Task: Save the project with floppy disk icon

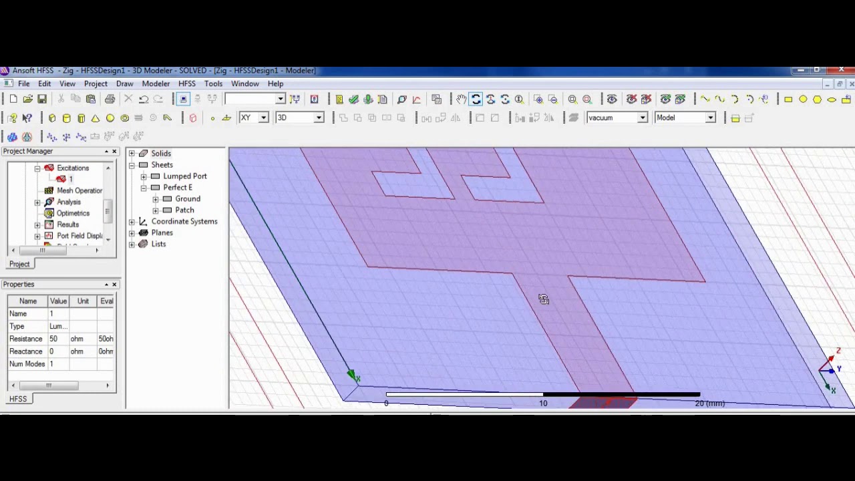Action: click(42, 99)
